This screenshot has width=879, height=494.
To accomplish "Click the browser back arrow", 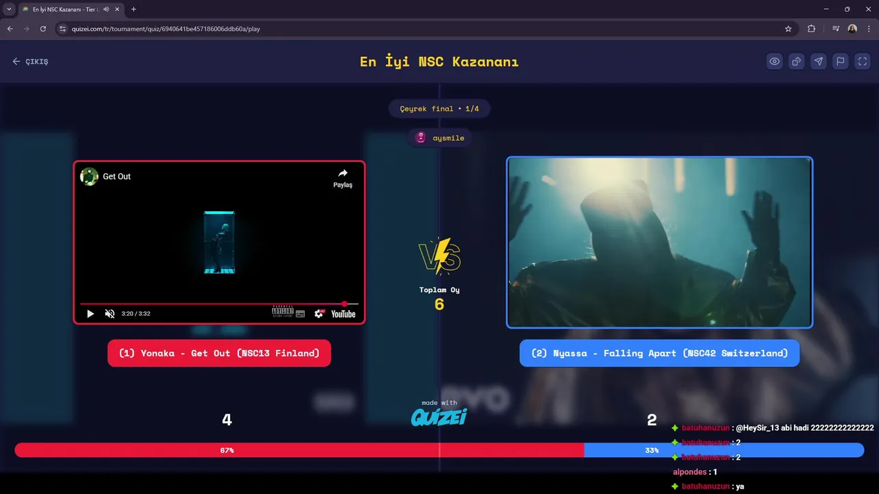I will 10,29.
